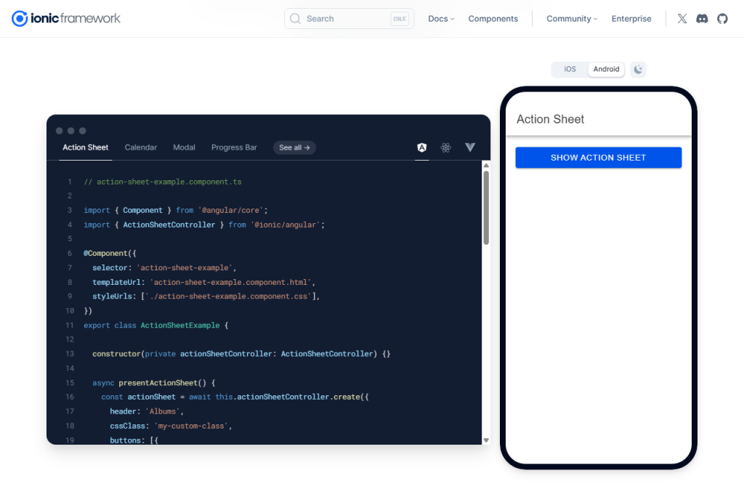Click the See all button
The width and height of the screenshot is (744, 497).
click(294, 148)
